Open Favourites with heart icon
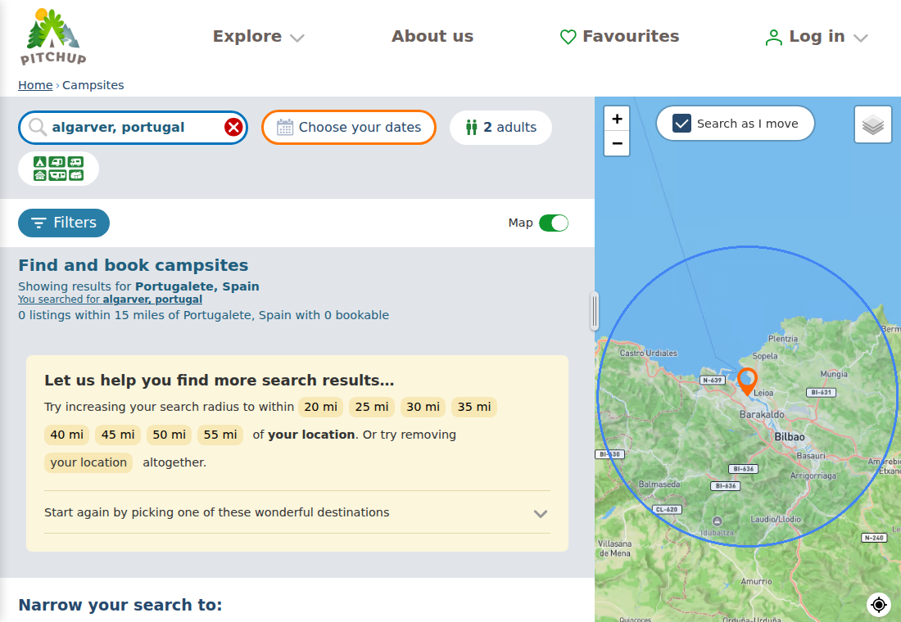 click(619, 36)
